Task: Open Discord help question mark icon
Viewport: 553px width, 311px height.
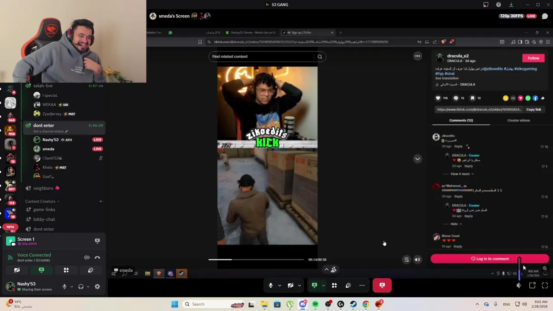Action: pyautogui.click(x=499, y=4)
